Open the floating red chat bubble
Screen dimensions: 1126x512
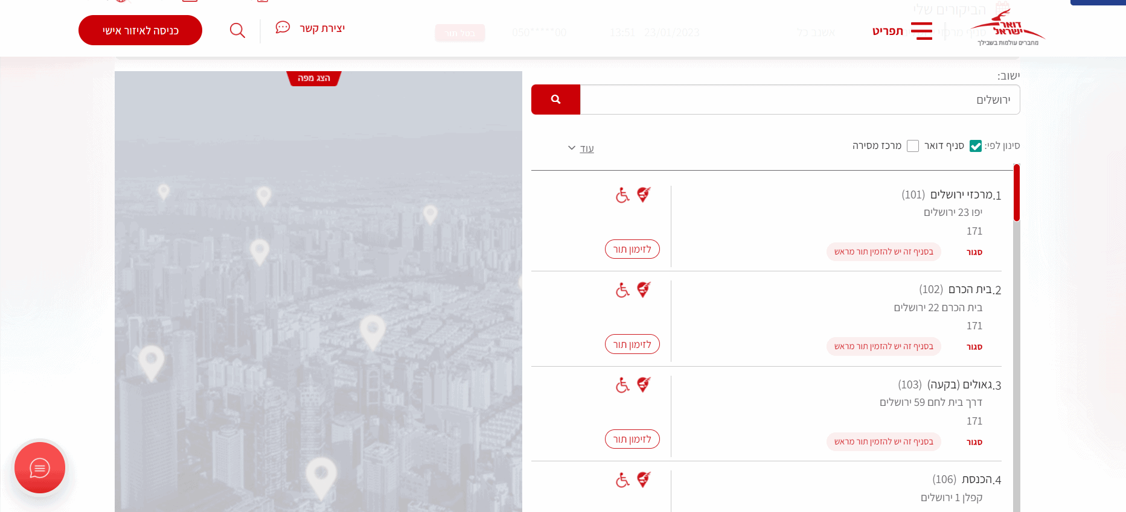(40, 468)
